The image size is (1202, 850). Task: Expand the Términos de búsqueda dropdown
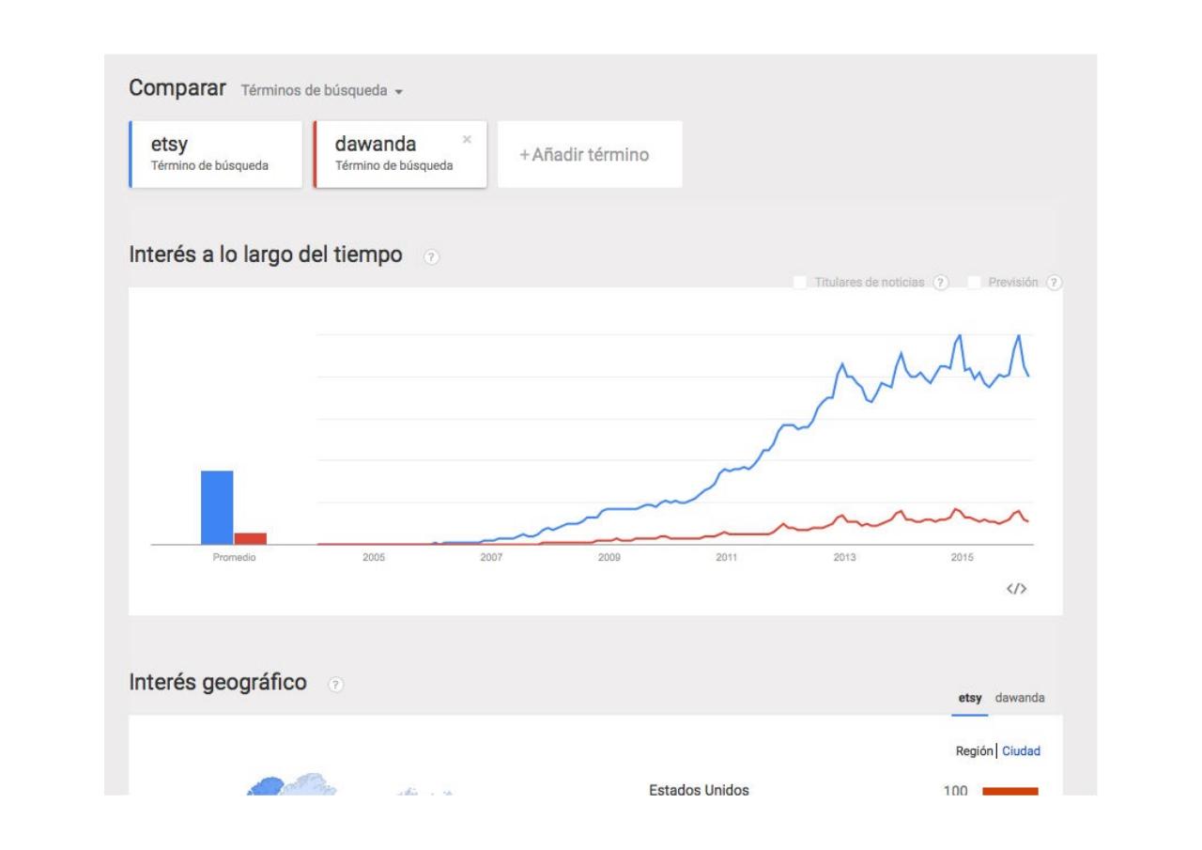(x=322, y=91)
